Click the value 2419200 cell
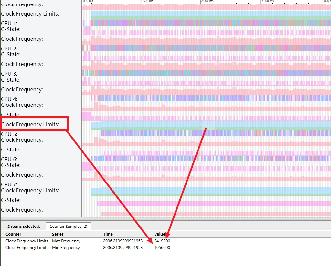 click(x=162, y=241)
